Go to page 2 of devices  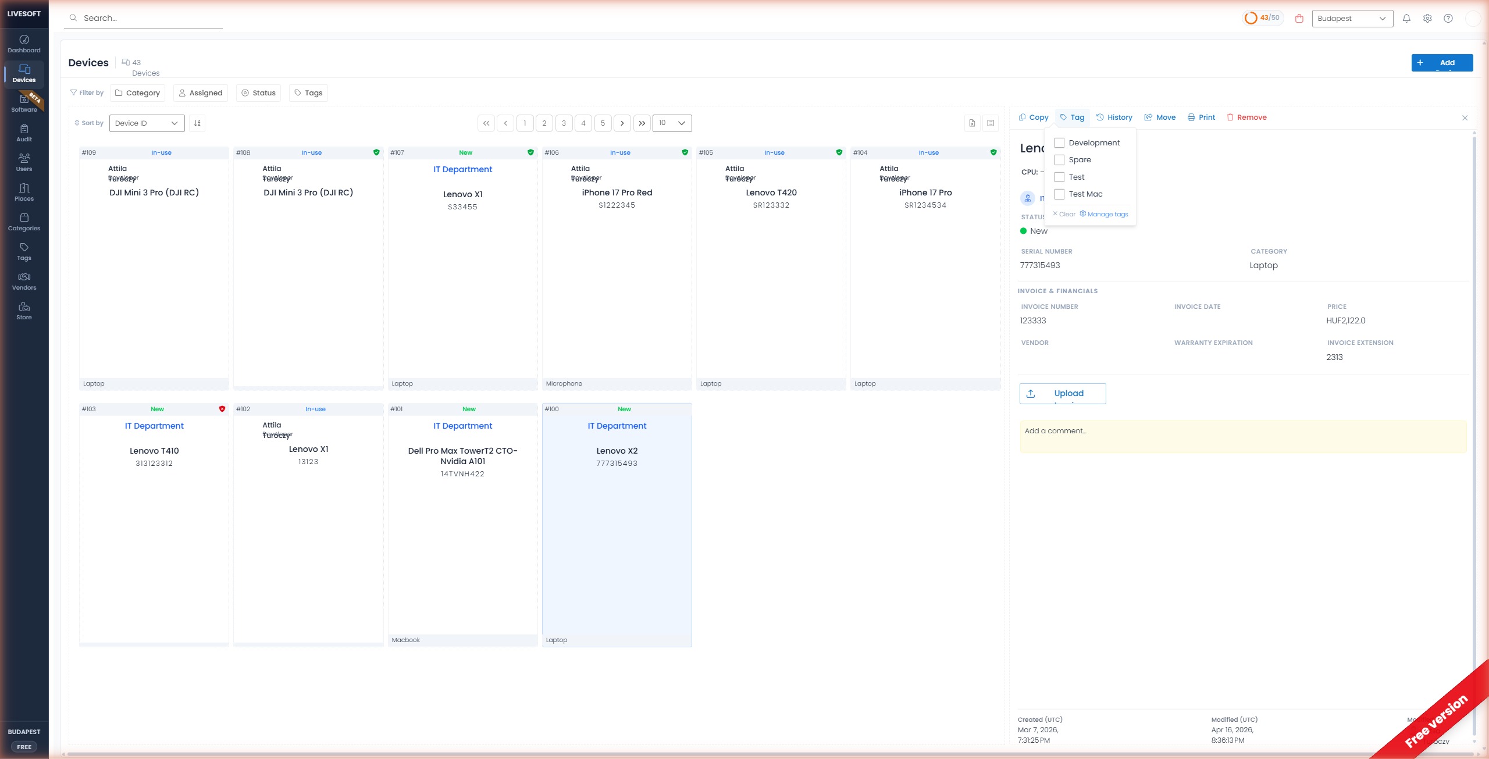click(544, 123)
